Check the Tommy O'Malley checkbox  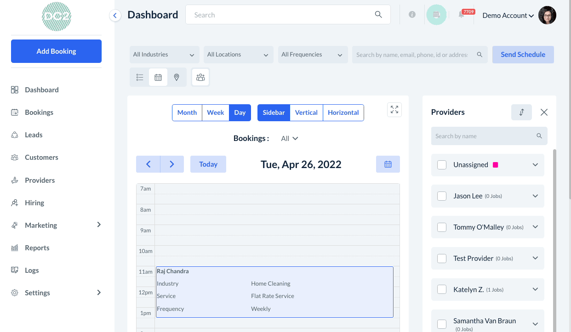(442, 227)
